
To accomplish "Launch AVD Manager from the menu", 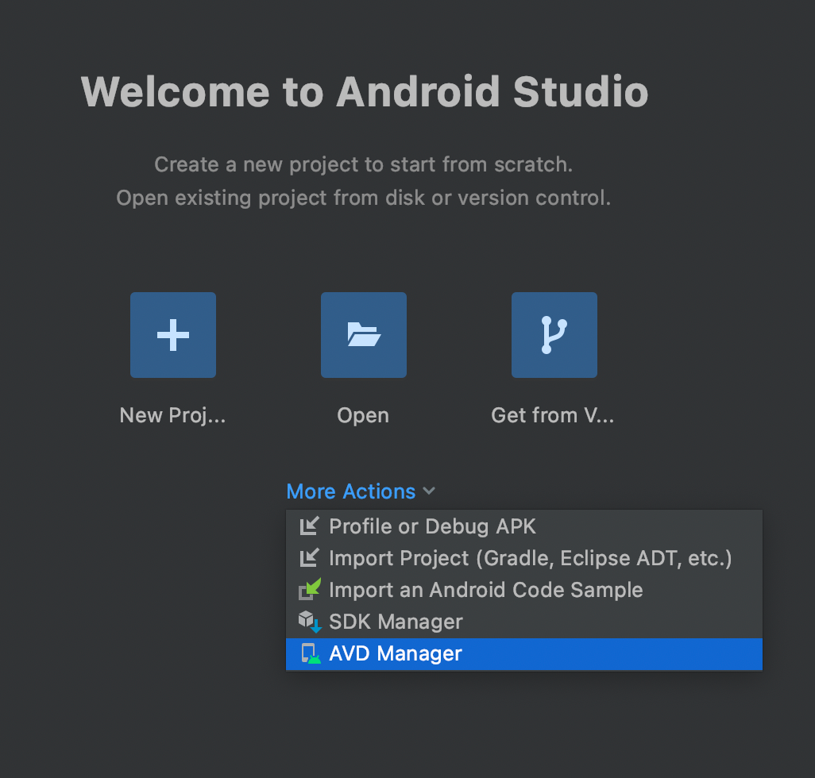I will coord(524,654).
